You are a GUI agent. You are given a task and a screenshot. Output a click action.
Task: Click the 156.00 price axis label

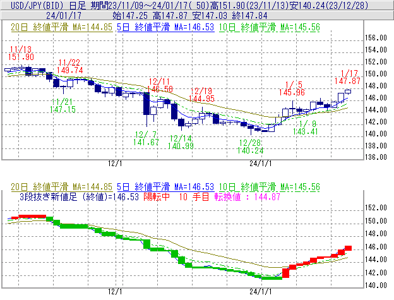point(376,38)
